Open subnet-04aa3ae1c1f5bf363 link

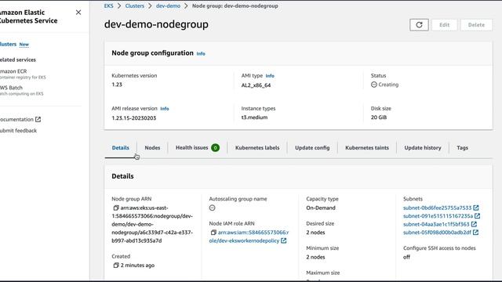point(436,224)
